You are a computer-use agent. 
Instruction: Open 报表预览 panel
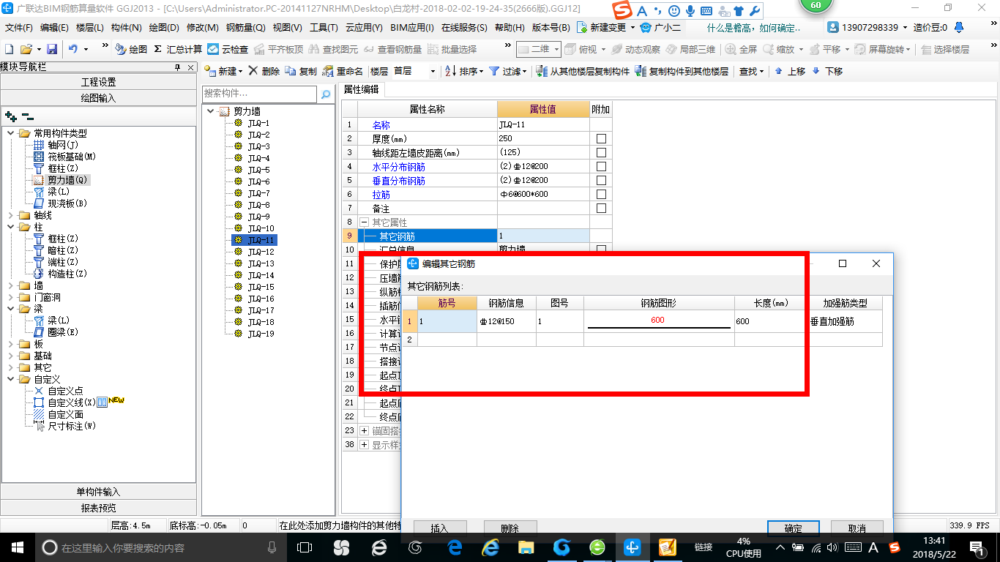coord(98,508)
